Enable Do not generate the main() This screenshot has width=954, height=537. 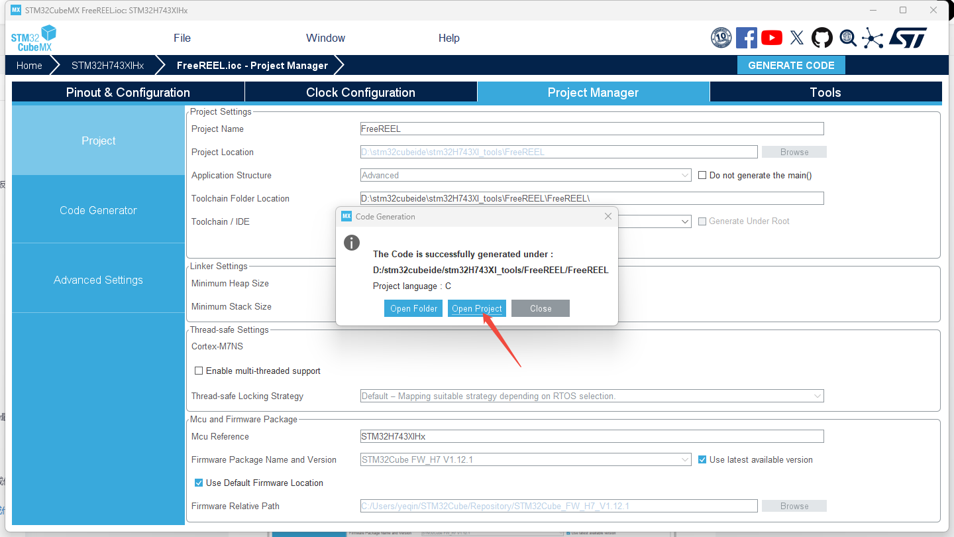point(703,175)
